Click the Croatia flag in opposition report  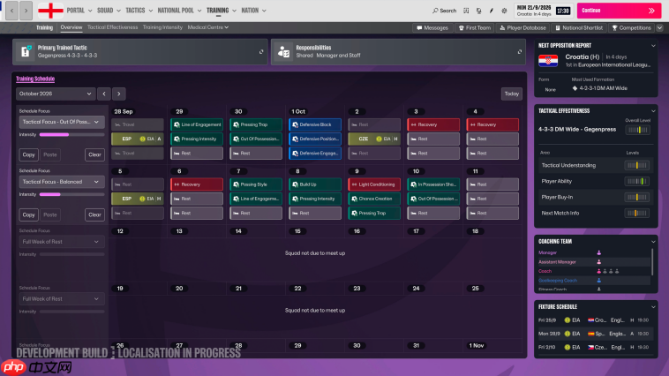click(548, 61)
